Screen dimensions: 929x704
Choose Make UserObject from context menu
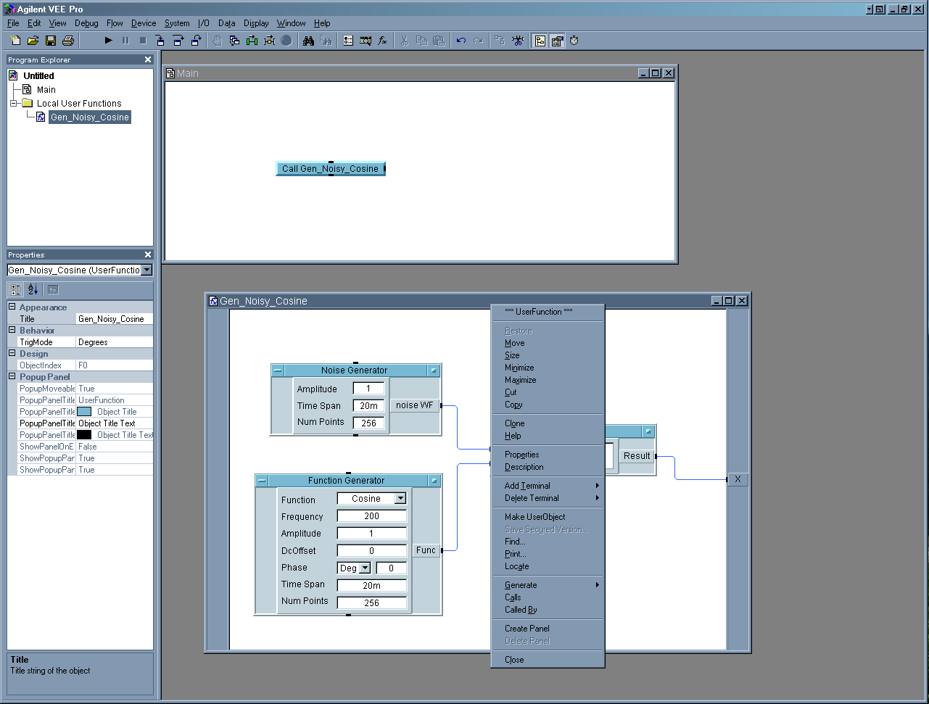534,517
